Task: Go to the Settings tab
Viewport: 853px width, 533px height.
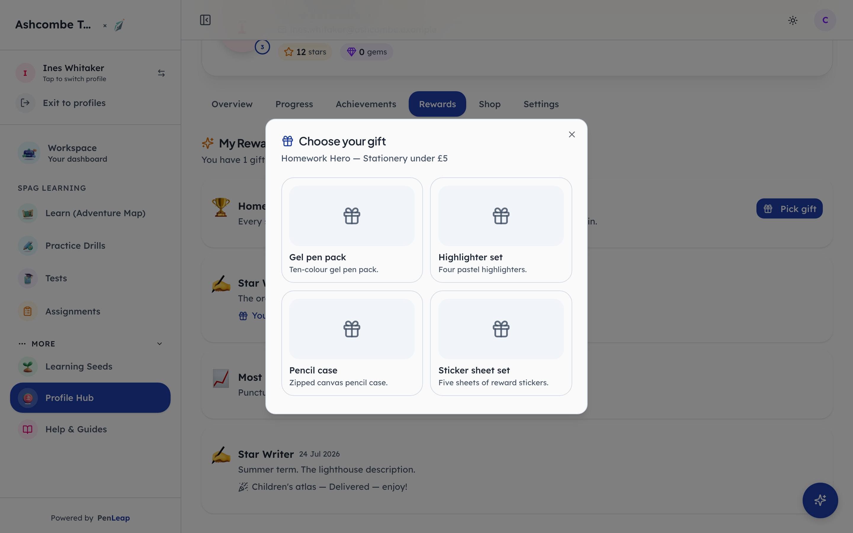Action: tap(541, 104)
